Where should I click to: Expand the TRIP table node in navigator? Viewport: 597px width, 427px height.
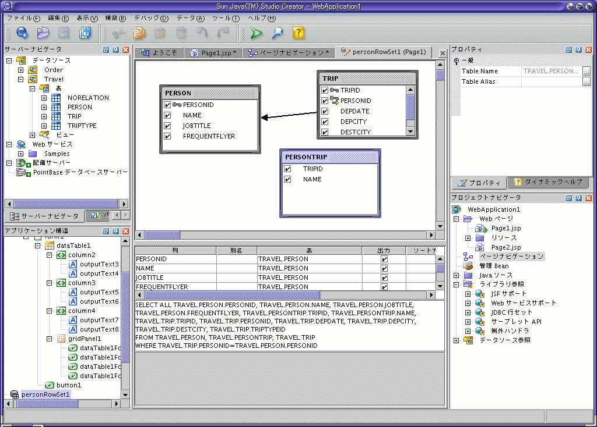[x=44, y=116]
